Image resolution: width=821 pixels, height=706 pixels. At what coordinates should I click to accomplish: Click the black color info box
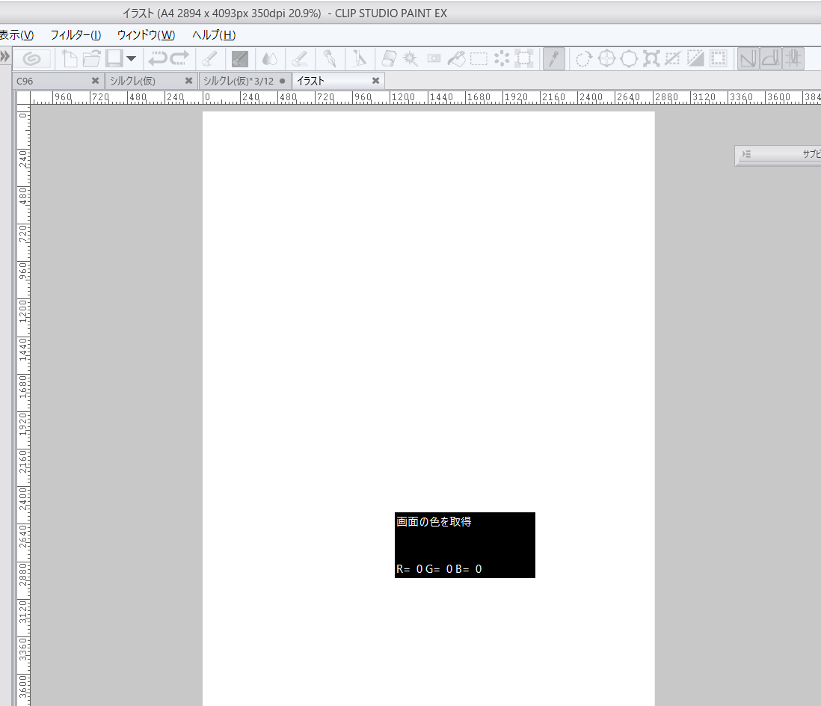(464, 544)
